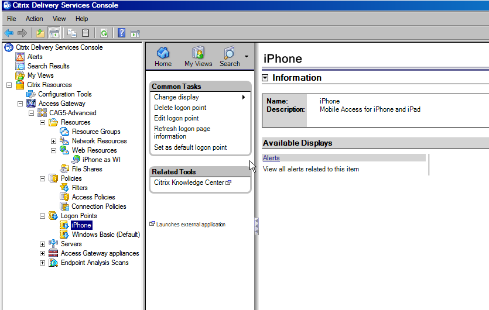
Task: Open the View menu
Action: point(59,19)
